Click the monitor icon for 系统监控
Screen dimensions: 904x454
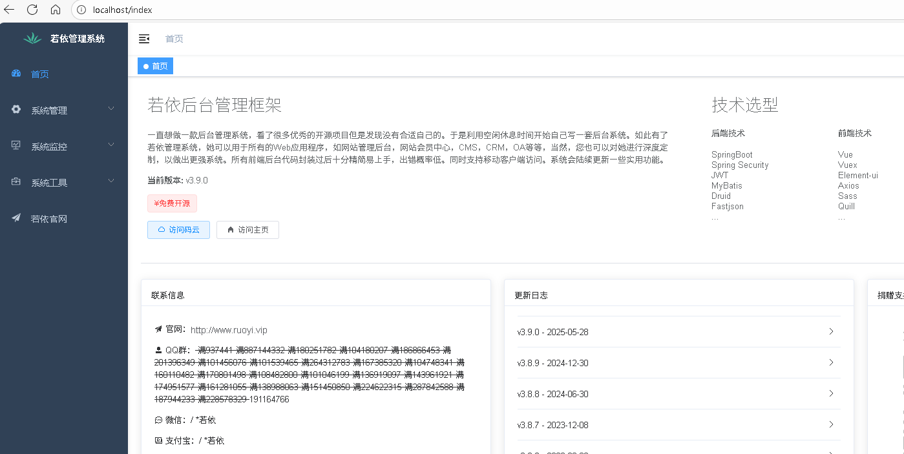tap(17, 146)
